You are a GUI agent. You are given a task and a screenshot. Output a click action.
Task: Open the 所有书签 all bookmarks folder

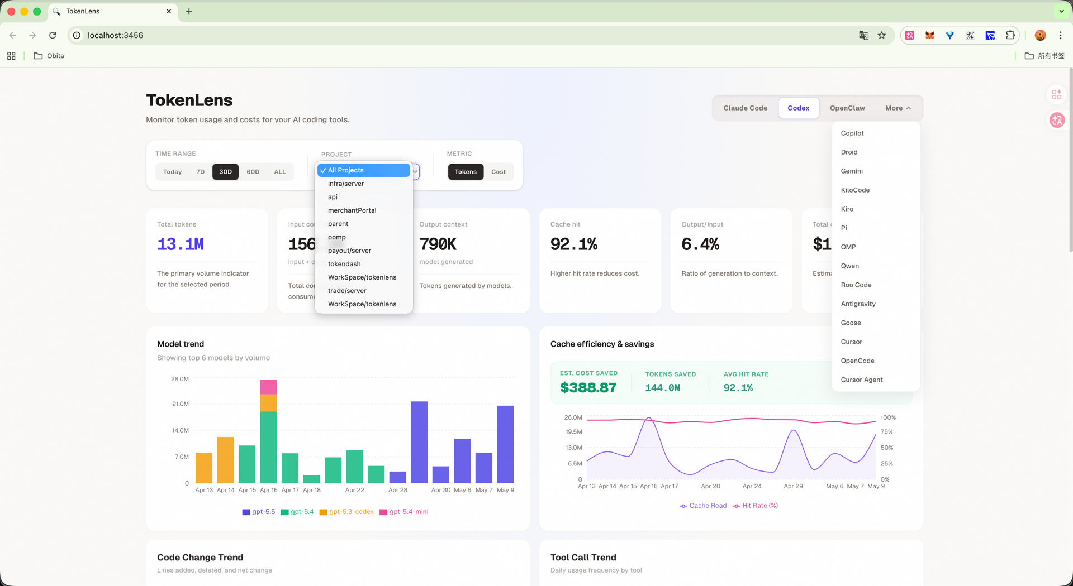[1044, 56]
